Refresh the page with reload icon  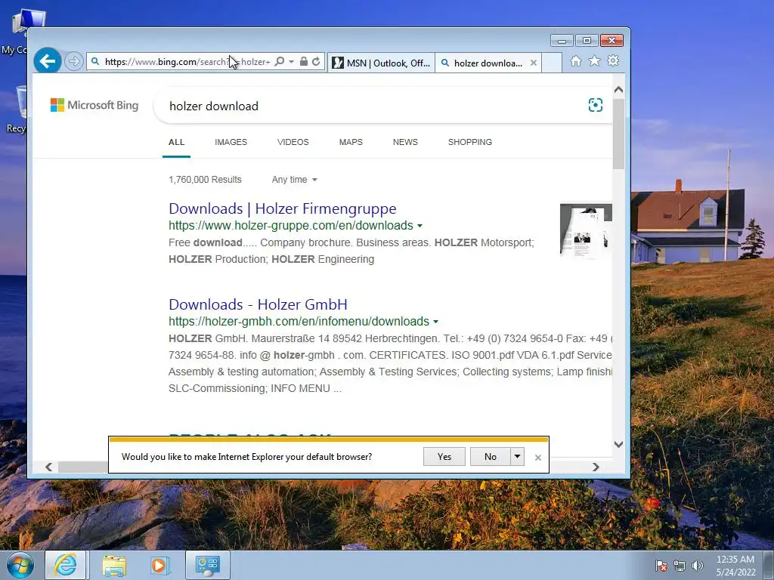click(x=316, y=61)
